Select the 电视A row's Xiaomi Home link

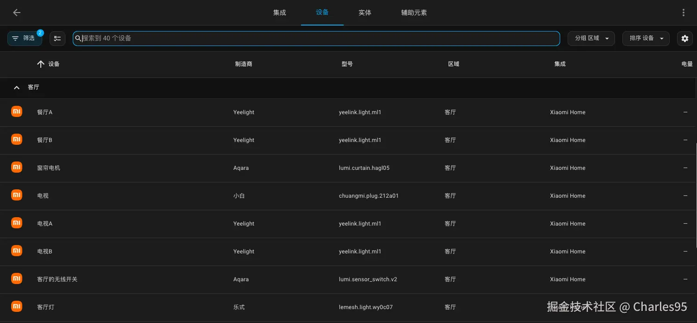coord(567,223)
